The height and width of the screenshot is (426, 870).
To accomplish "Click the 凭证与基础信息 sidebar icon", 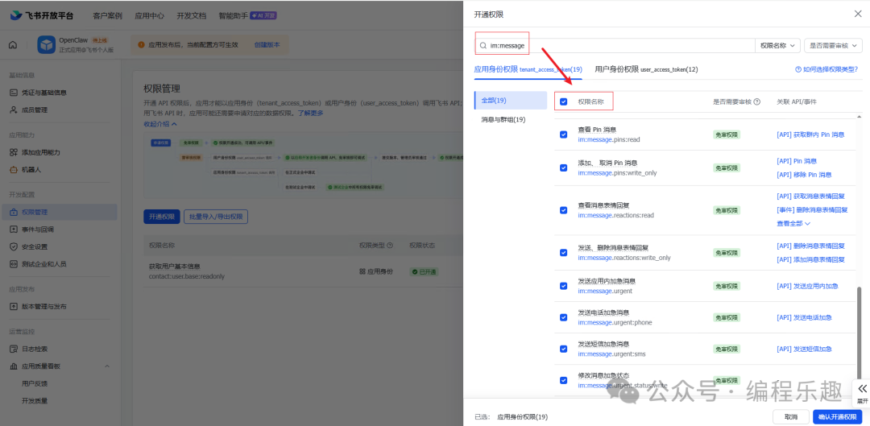I will coord(14,93).
